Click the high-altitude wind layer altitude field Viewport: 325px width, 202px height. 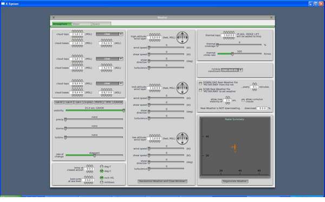click(154, 37)
